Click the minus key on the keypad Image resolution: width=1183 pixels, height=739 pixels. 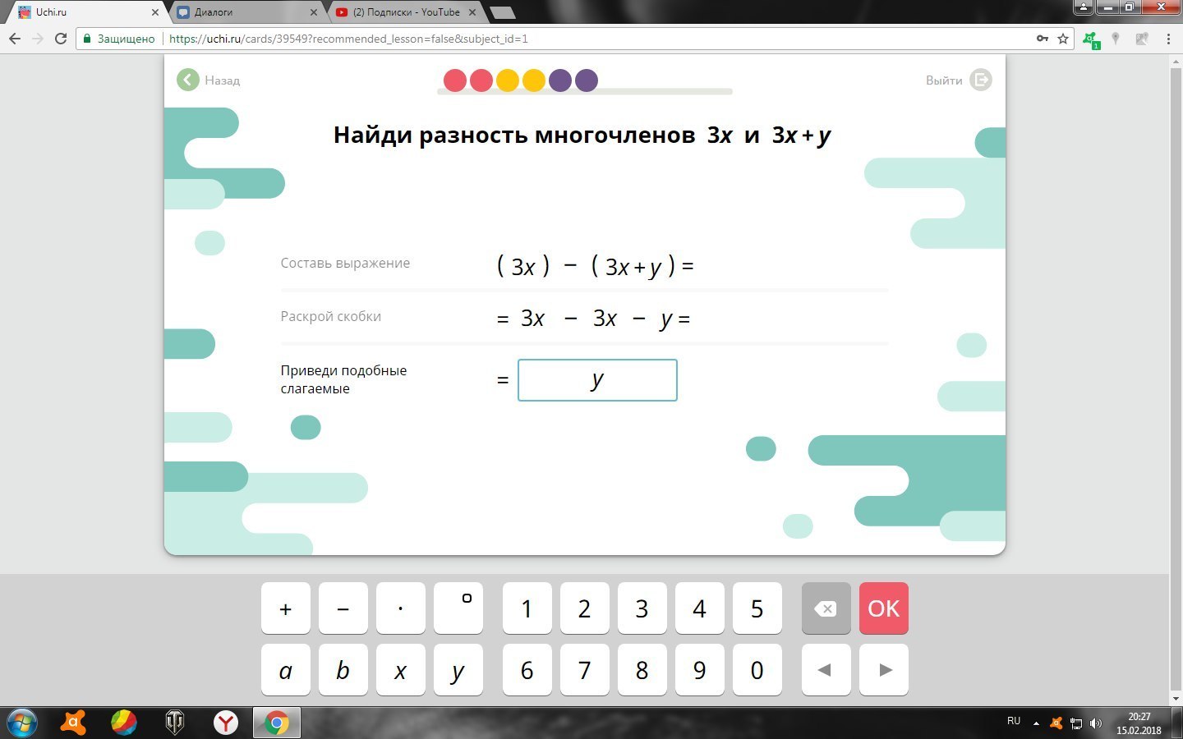click(343, 608)
